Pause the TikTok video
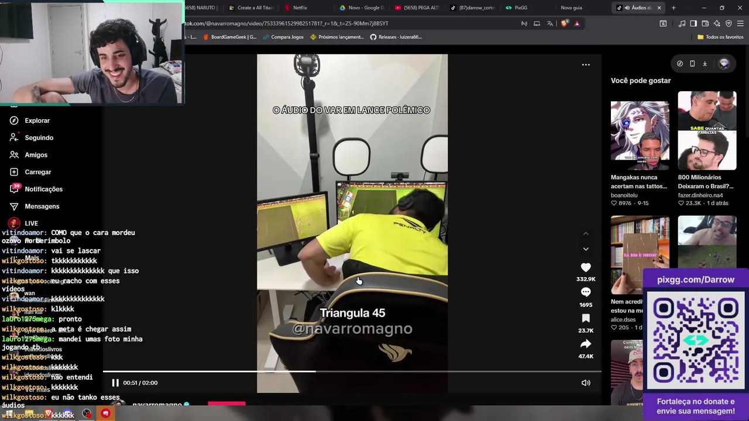Screen dimensions: 749x421 coord(115,383)
